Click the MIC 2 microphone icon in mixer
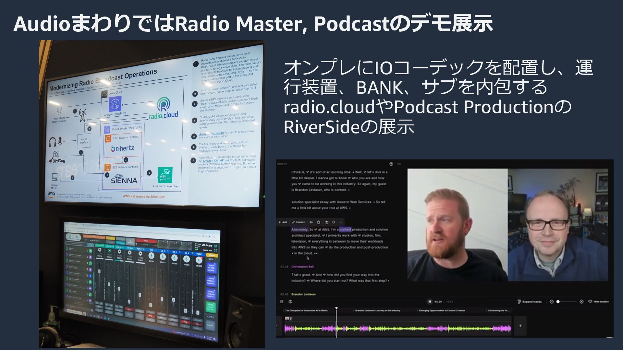The width and height of the screenshot is (623, 350). coord(163,257)
